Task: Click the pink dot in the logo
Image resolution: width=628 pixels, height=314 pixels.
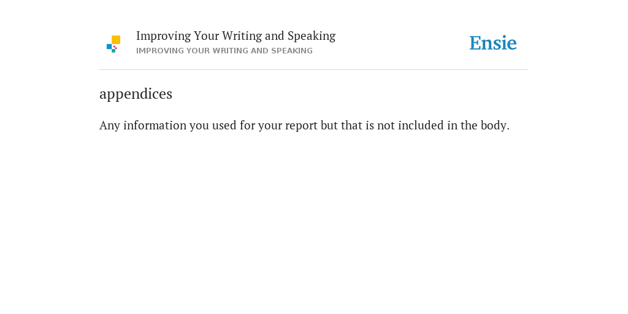Action: tap(115, 47)
